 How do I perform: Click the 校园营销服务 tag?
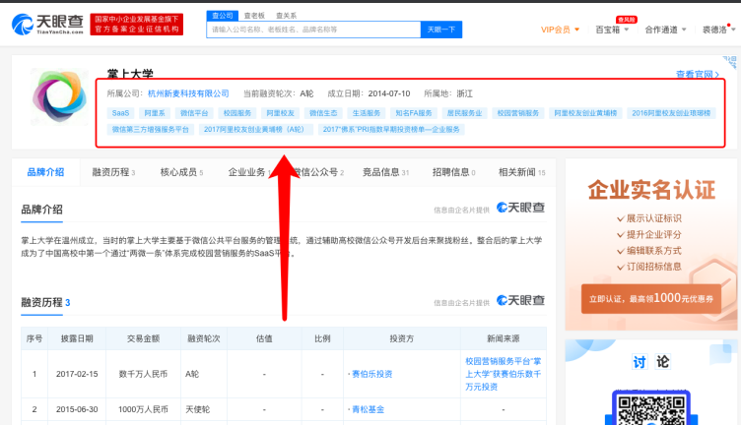pos(518,113)
